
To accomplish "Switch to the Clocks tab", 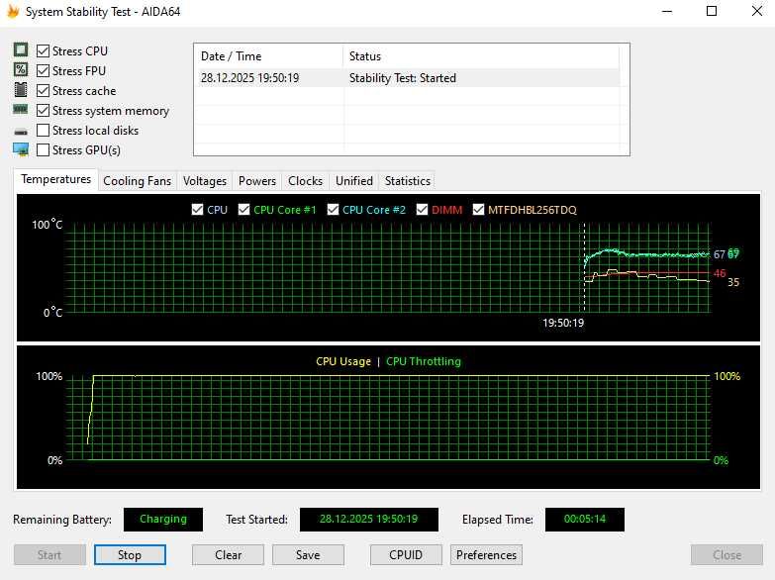I will (305, 181).
